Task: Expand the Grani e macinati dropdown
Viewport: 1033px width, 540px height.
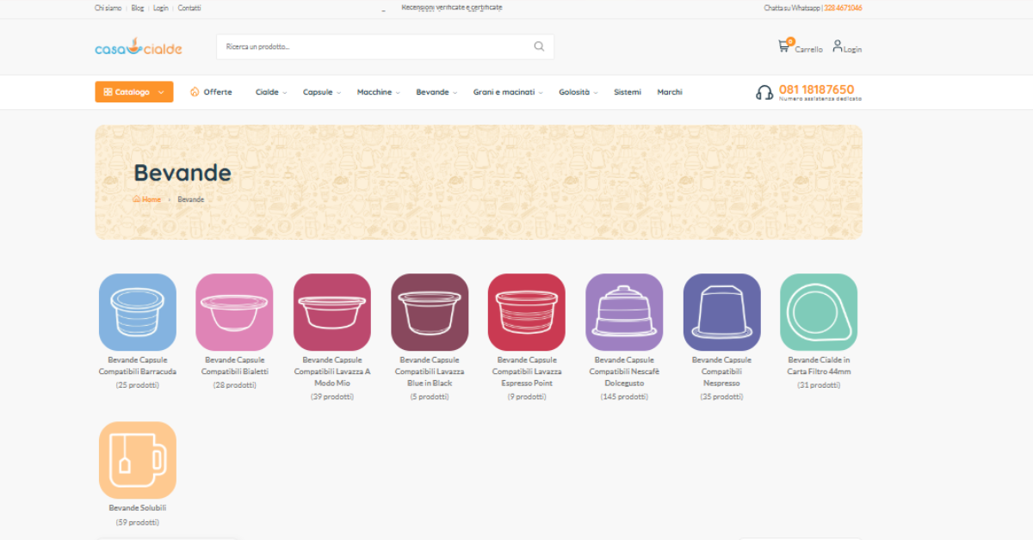Action: (x=508, y=92)
